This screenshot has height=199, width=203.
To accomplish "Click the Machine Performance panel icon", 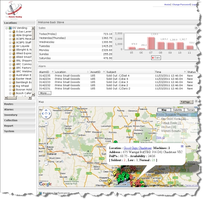I will [40, 193].
